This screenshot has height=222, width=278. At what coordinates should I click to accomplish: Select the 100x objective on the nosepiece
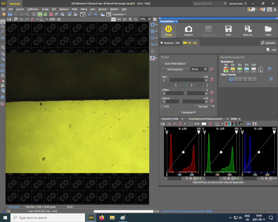[x=254, y=69]
